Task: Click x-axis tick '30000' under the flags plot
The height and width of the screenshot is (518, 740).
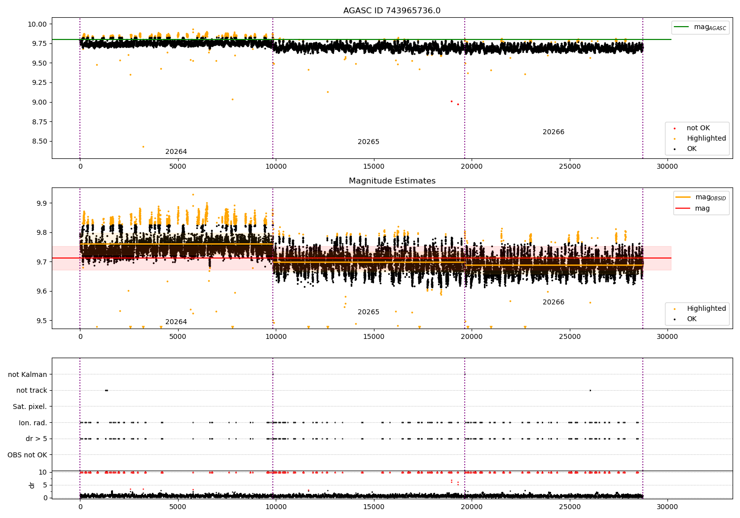Action: point(667,507)
